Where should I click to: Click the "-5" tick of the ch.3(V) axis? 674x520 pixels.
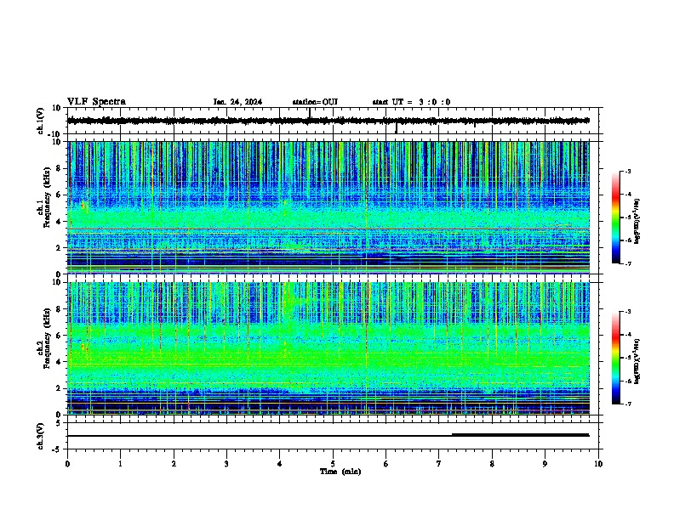tap(57, 449)
